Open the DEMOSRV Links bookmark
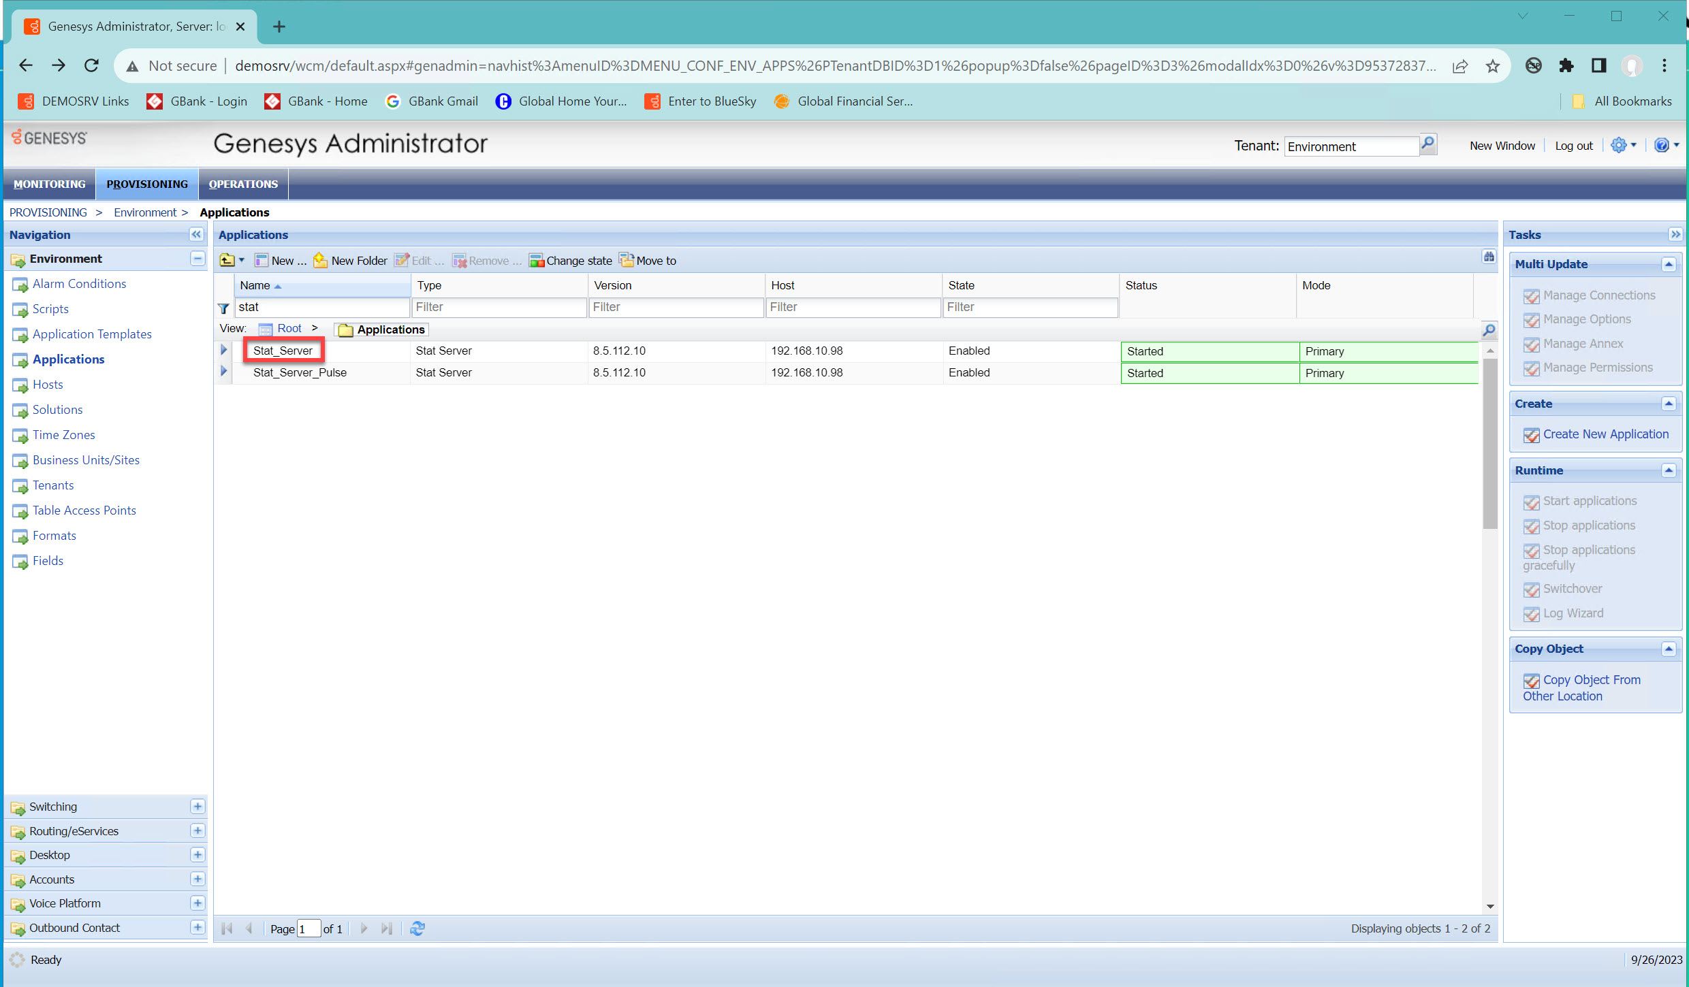The width and height of the screenshot is (1689, 987). [x=74, y=101]
